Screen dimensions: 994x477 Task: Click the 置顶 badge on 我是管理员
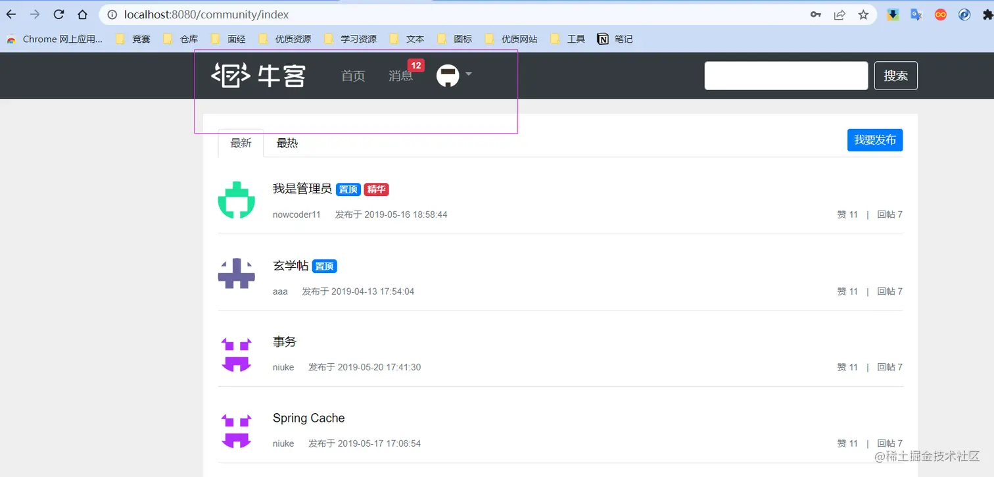point(348,189)
